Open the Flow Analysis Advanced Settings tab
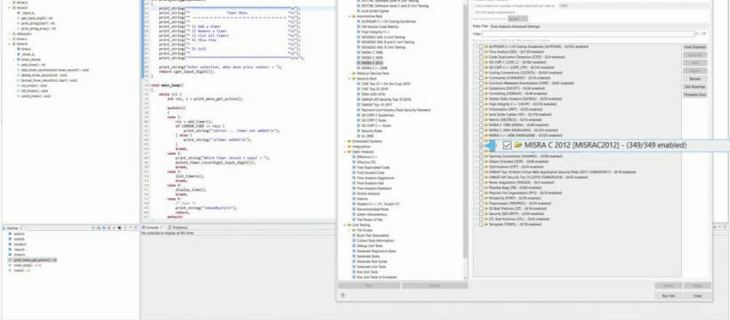Viewport: 730px width, 320px height. (515, 27)
